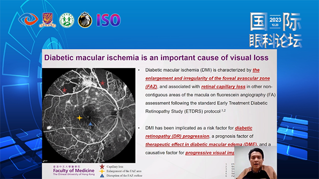
Task: Click the black eagle emblem logo
Action: (85, 20)
